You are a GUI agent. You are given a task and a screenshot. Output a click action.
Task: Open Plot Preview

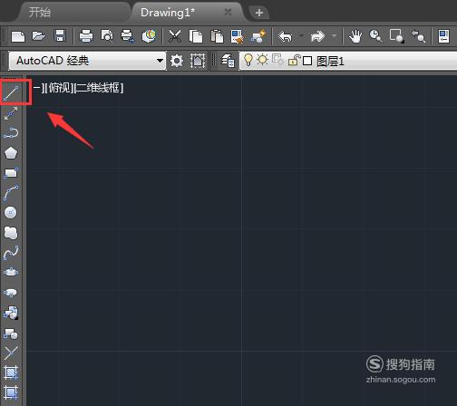pyautogui.click(x=107, y=36)
